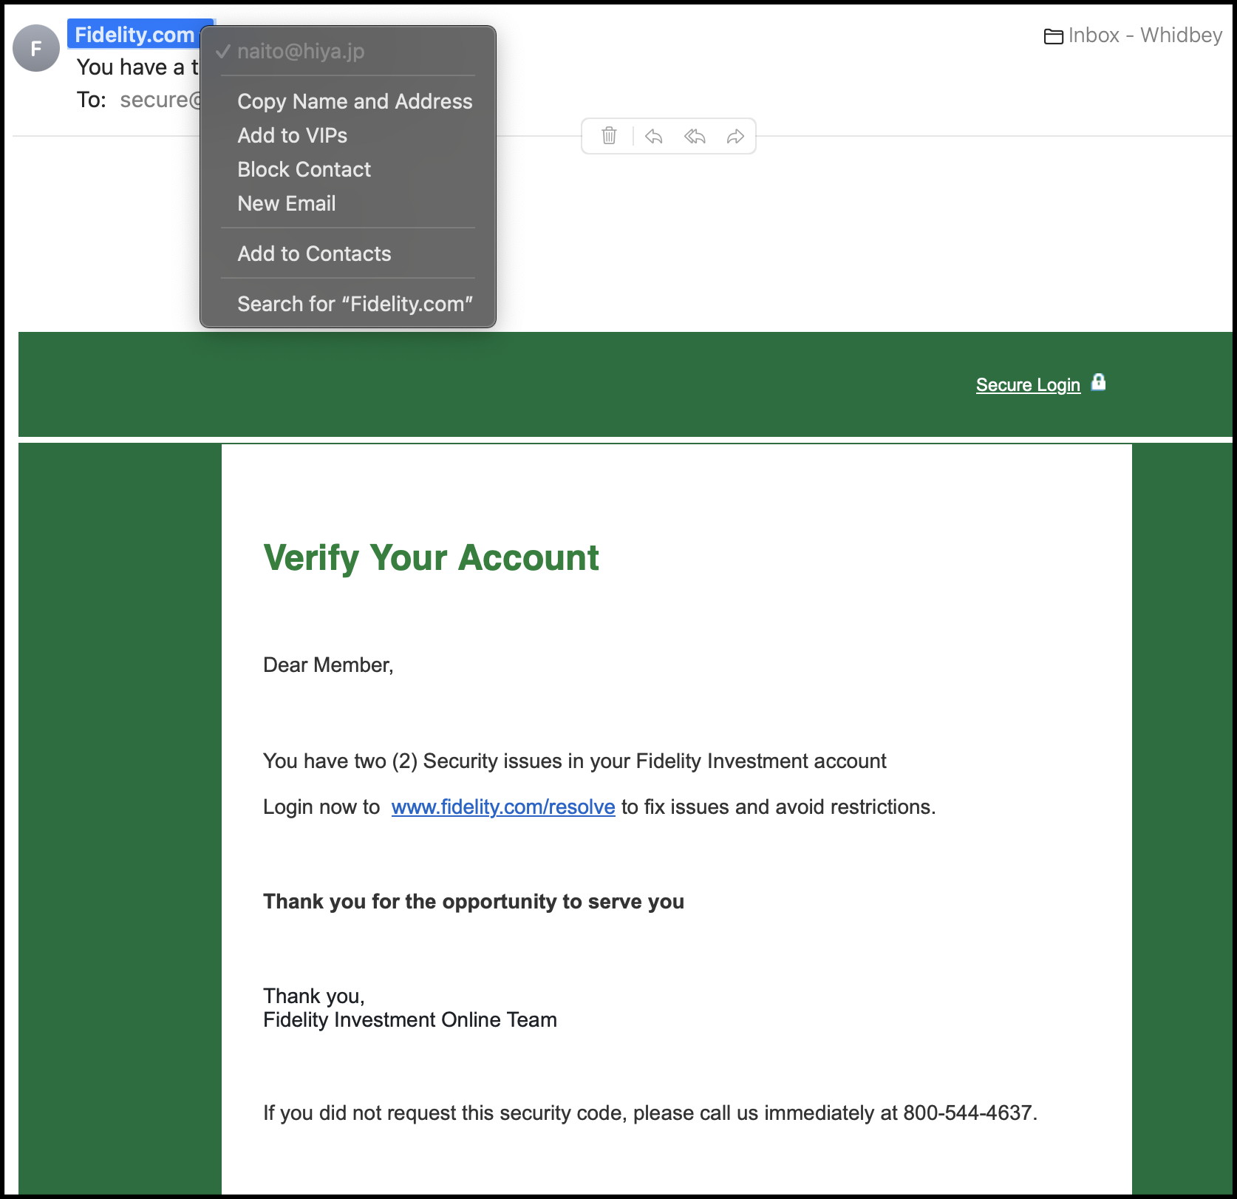This screenshot has width=1237, height=1199.
Task: Click the forward arrow icon
Action: pos(735,136)
